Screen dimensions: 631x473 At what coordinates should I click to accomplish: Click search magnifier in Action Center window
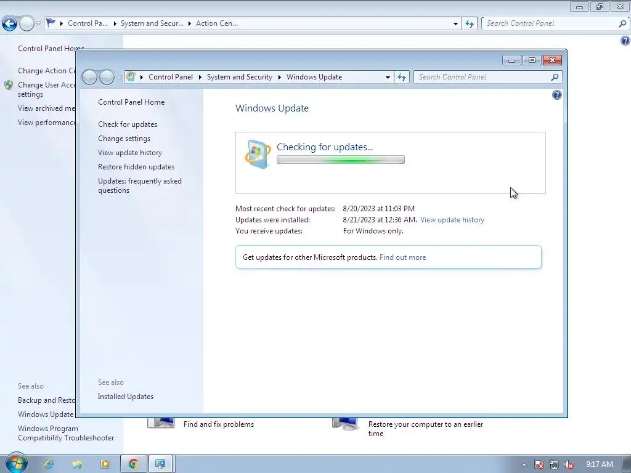click(622, 23)
